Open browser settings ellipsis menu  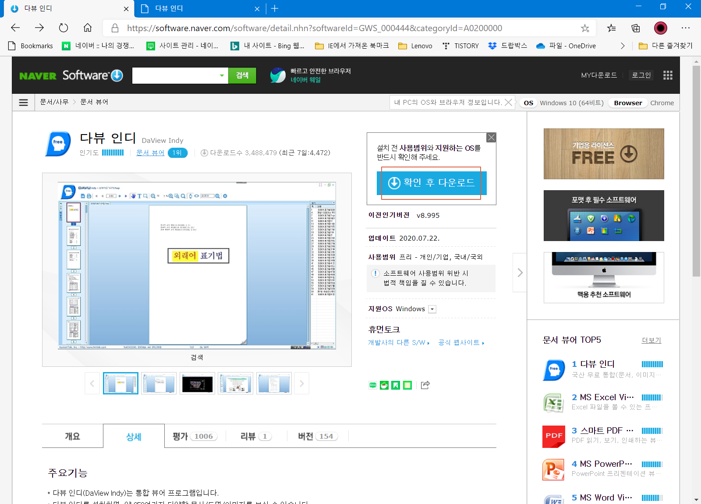[686, 28]
